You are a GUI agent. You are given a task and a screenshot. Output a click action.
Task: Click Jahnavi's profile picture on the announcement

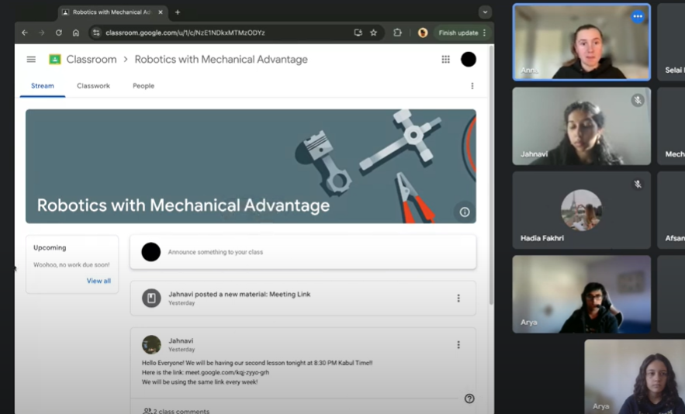coord(151,345)
